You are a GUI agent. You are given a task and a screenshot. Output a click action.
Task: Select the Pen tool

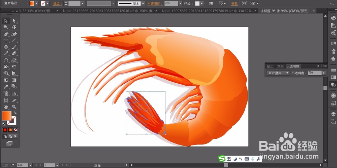(x=6, y=34)
